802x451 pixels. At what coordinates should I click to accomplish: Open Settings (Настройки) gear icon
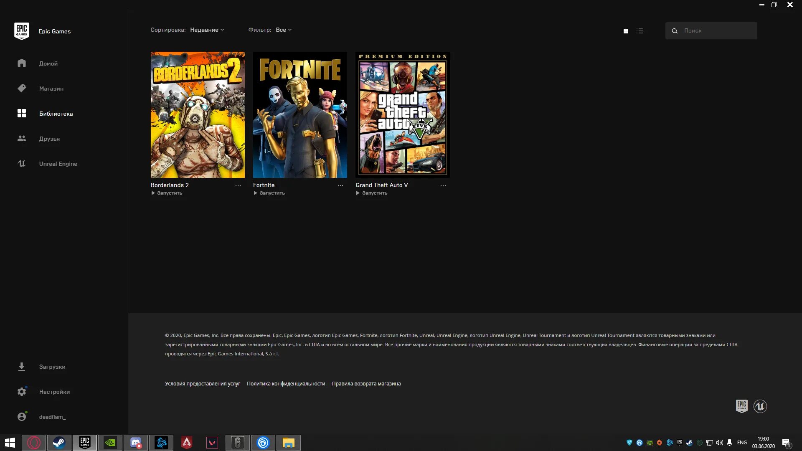click(22, 392)
